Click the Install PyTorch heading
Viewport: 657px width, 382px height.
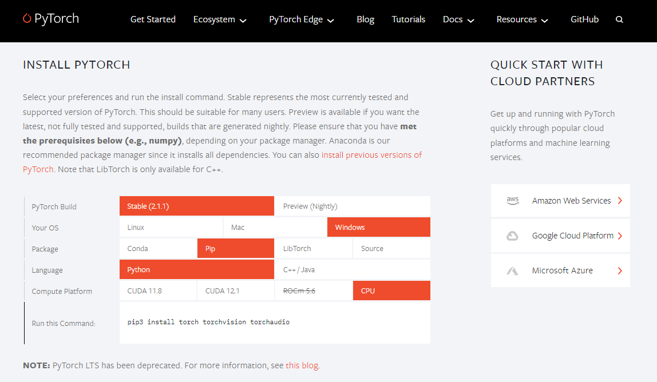pos(76,65)
